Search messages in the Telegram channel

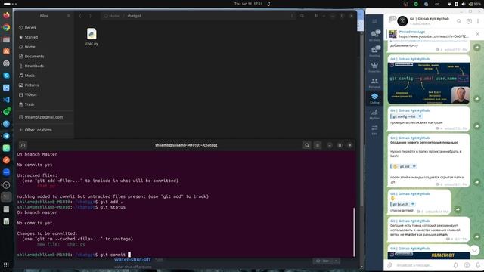pos(459,21)
